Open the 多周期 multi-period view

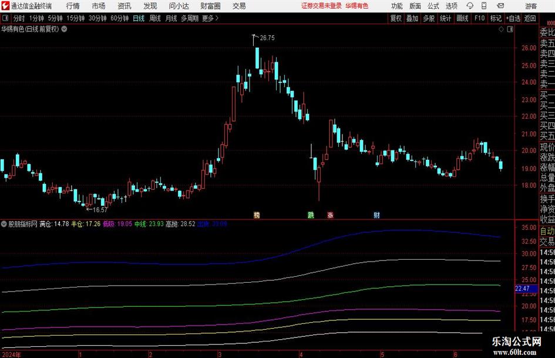click(190, 18)
